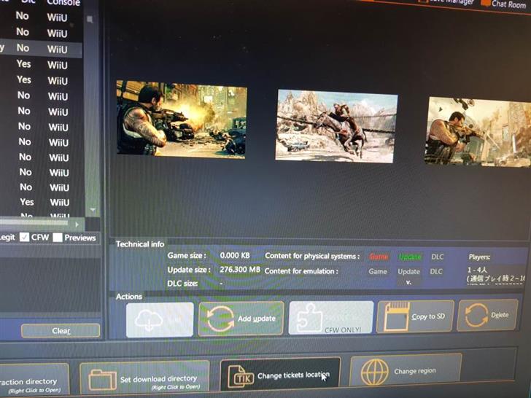Viewport: 531px width, 398px height.
Task: Open the soldier firing rifle preview image
Action: click(x=182, y=119)
